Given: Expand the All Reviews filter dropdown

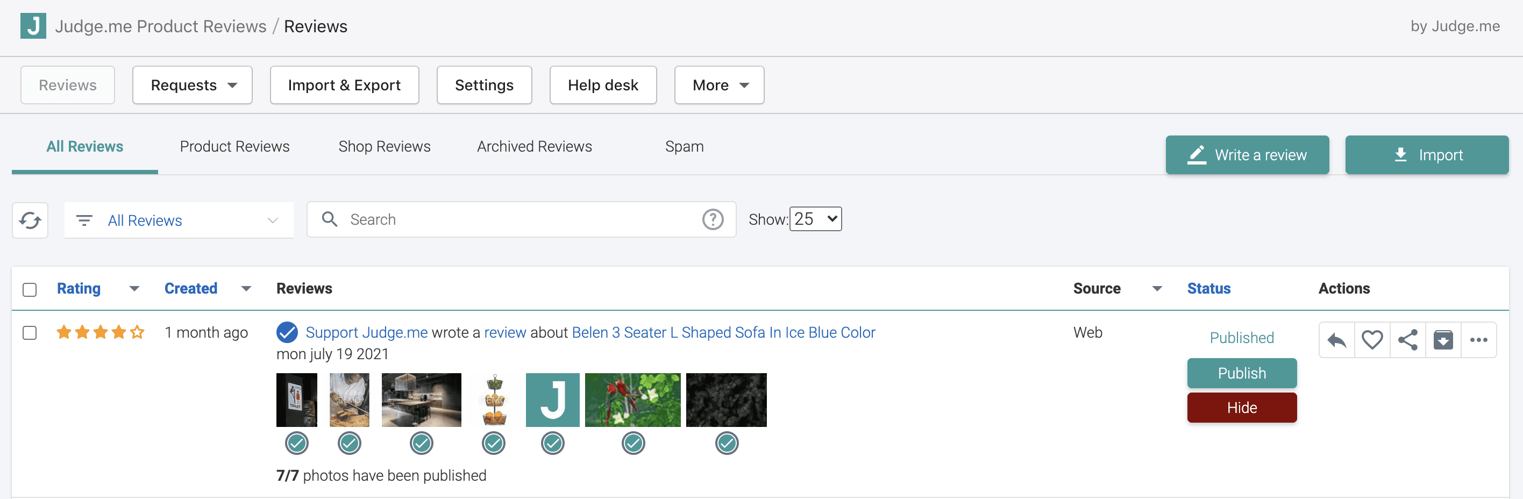Looking at the screenshot, I should click(179, 220).
